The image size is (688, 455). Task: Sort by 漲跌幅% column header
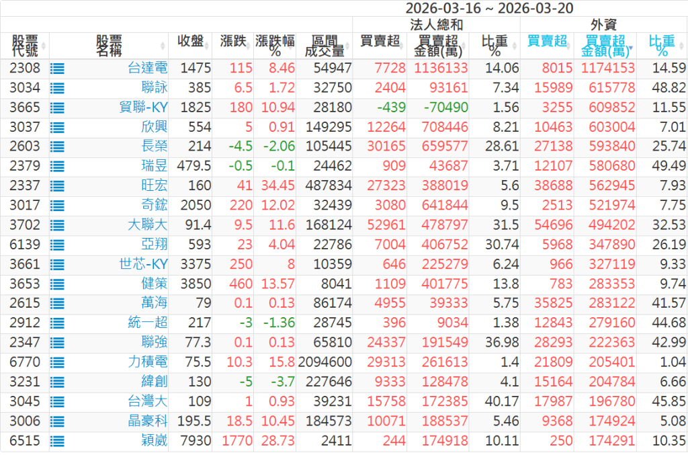pos(275,46)
